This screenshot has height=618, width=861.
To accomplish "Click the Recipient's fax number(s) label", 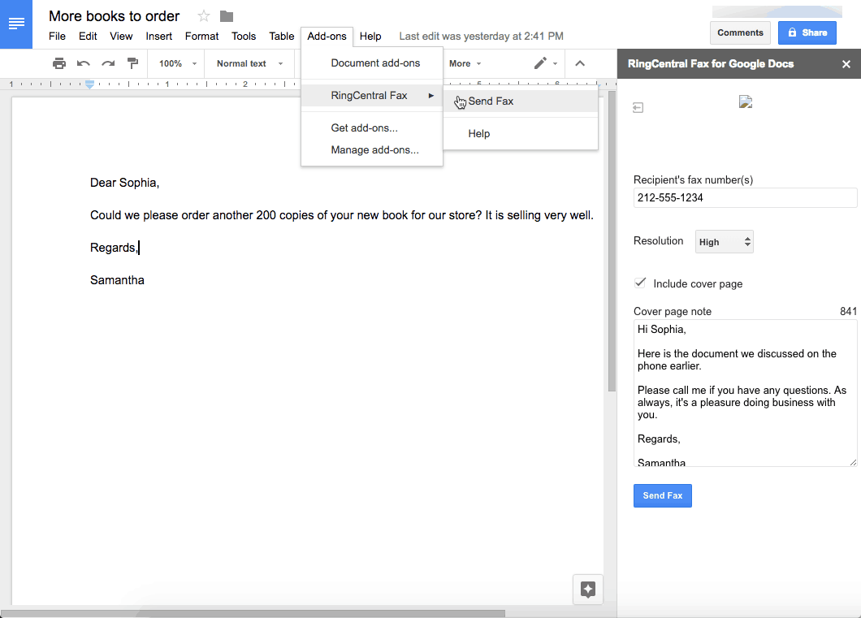I will [693, 180].
